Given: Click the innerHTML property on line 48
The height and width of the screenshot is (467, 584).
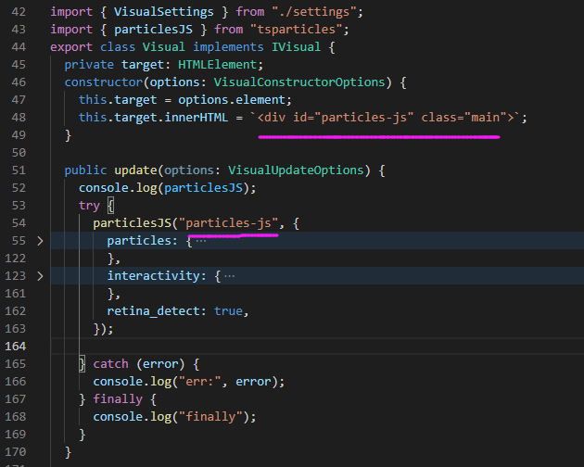Looking at the screenshot, I should click(x=197, y=118).
